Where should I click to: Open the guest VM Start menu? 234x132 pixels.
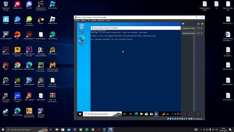point(80,114)
